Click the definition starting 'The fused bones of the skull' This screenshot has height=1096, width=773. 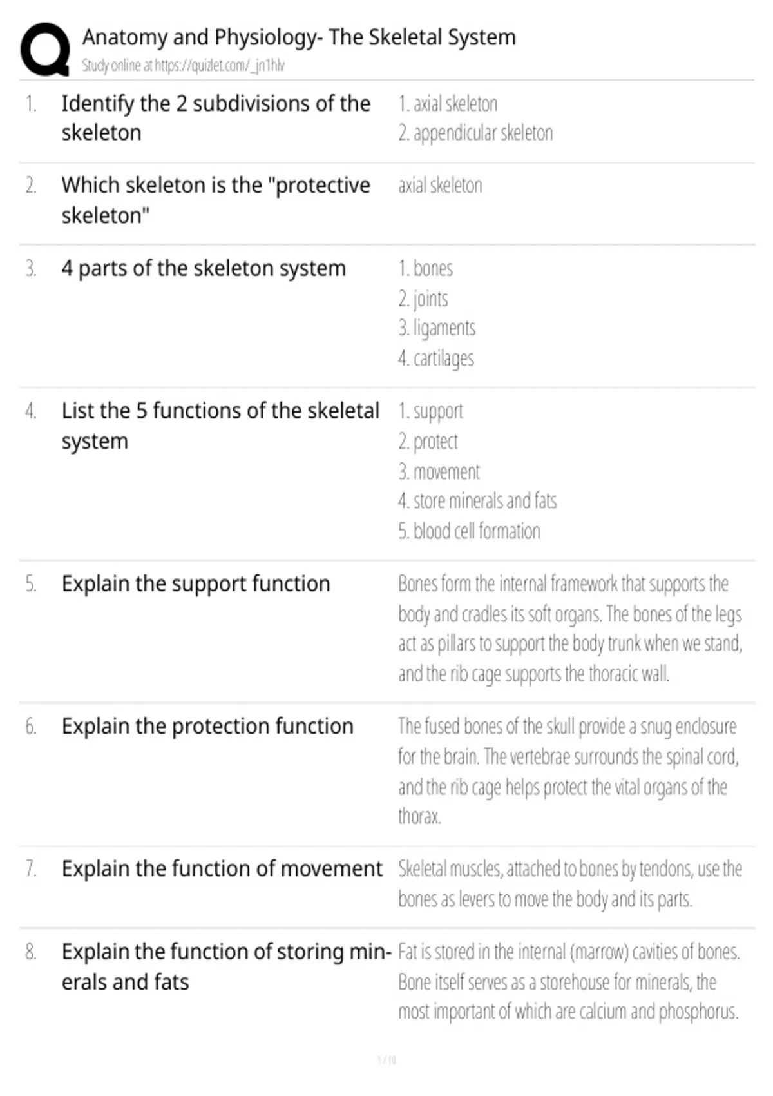568,771
